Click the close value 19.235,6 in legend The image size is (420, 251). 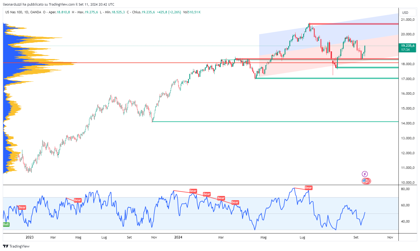(x=148, y=12)
